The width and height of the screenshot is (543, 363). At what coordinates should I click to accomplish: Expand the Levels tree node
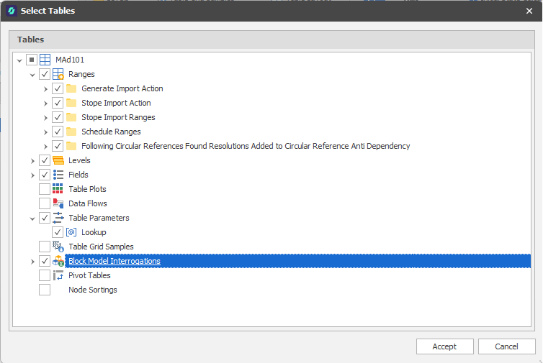32,160
